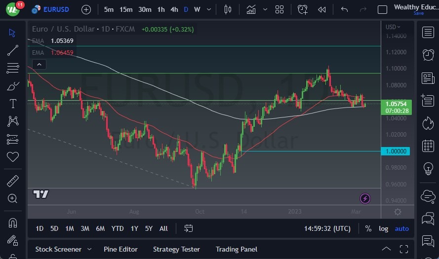
Task: Open the ideas lightbulb panel
Action: click(428, 168)
